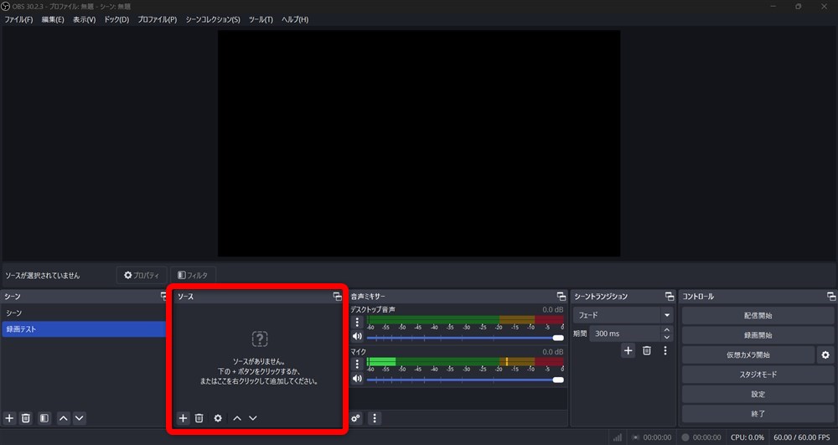This screenshot has width=838, height=445.
Task: Adjust デスクトップ音声 volume slider
Action: tap(465, 338)
